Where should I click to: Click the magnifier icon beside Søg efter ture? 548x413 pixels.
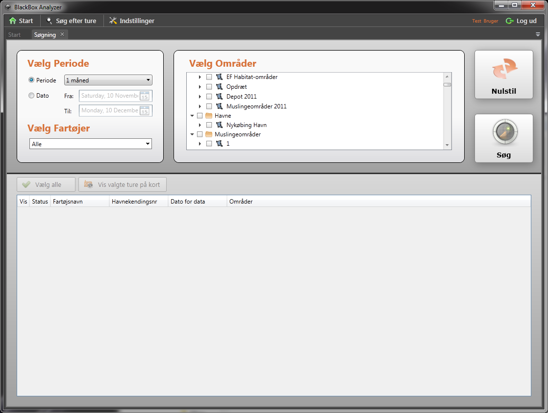50,21
